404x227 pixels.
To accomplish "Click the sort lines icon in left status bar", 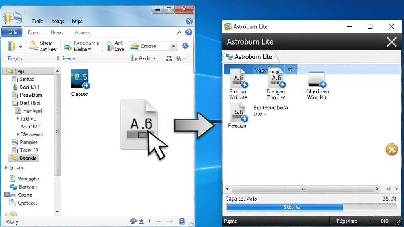I will (x=141, y=221).
